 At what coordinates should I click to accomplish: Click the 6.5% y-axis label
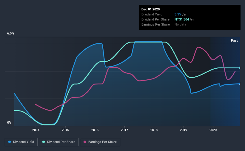(x=10, y=33)
